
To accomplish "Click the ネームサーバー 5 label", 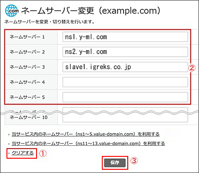I will [27, 97].
